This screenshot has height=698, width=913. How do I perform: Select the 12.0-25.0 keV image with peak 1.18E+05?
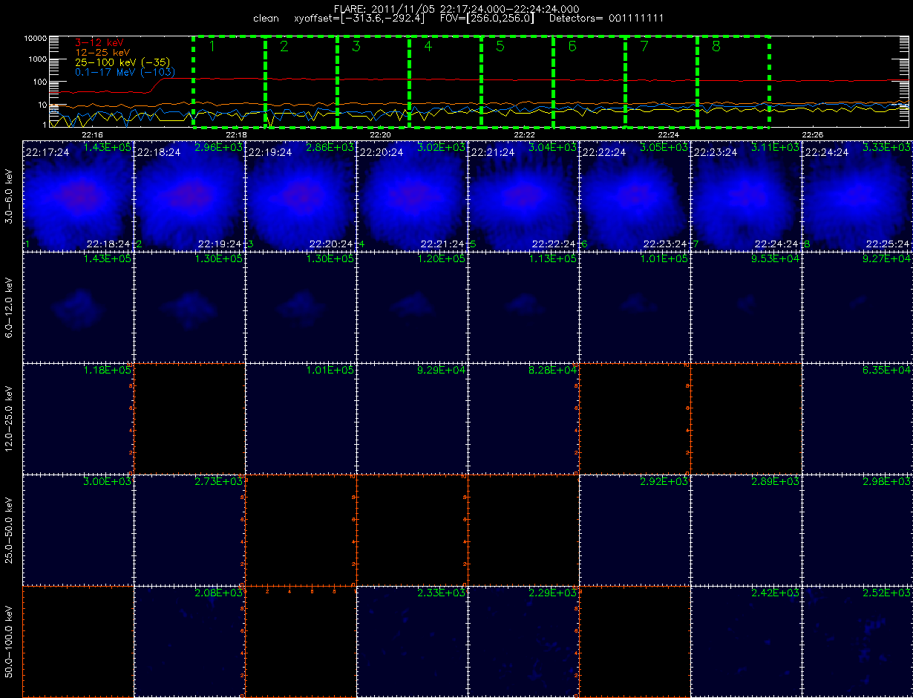78,418
